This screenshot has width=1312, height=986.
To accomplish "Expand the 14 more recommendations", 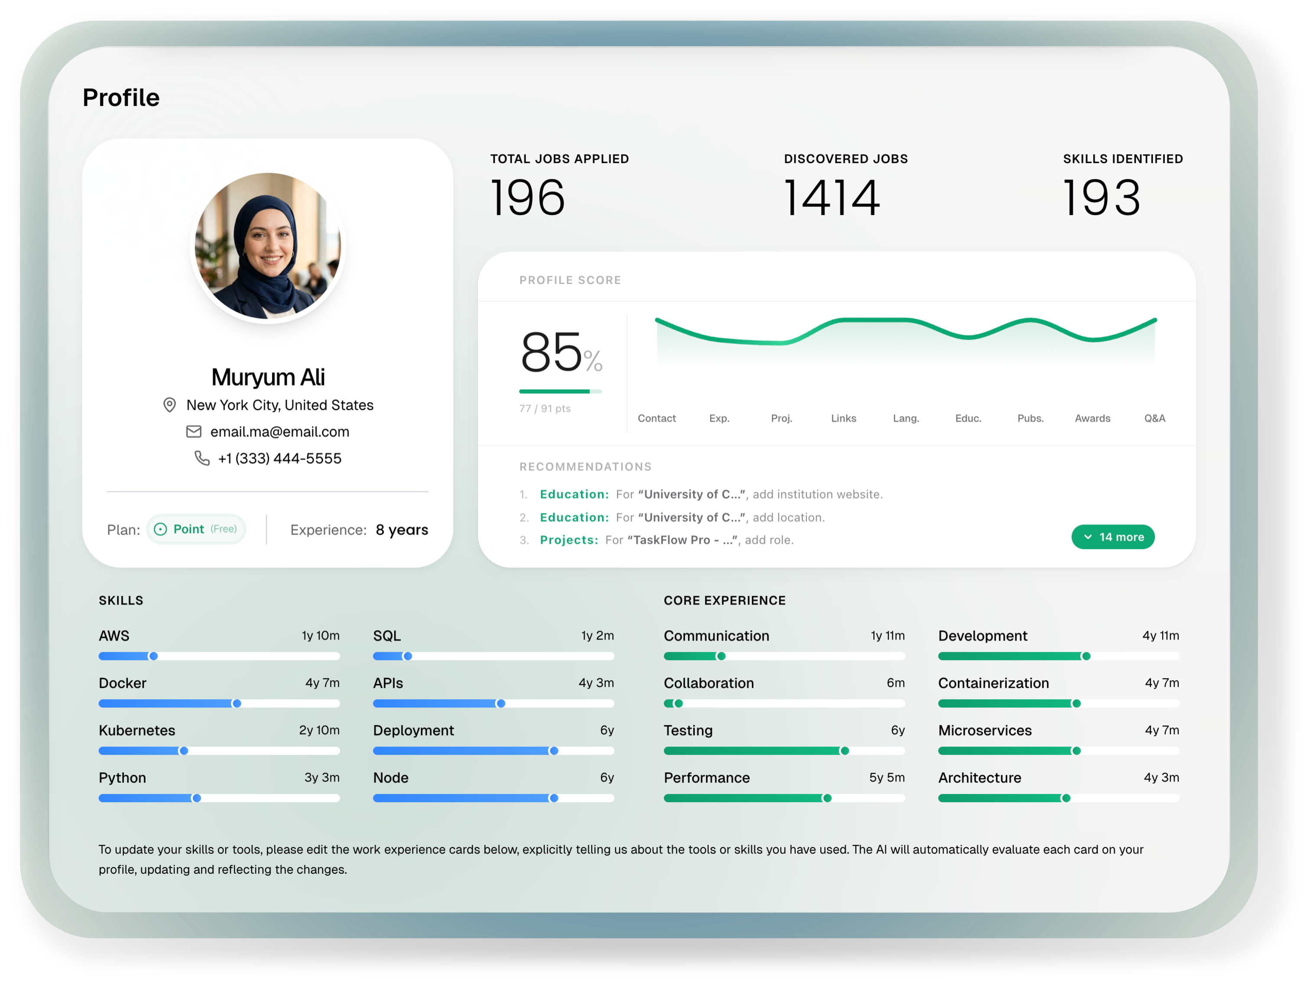I will pos(1113,537).
